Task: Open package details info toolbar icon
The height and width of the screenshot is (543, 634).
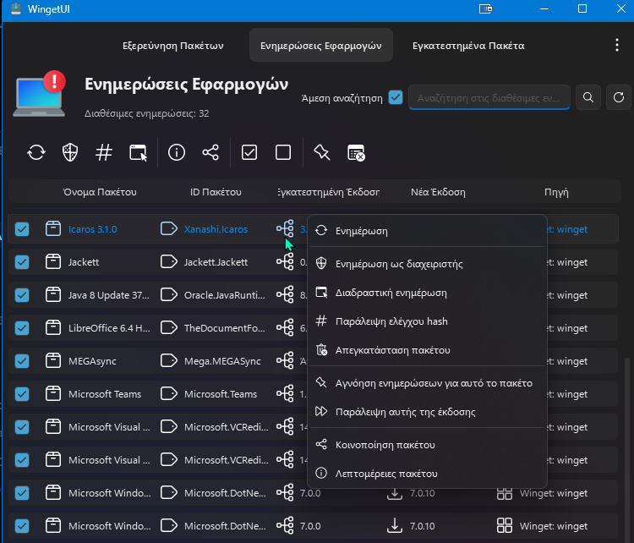Action: click(177, 153)
